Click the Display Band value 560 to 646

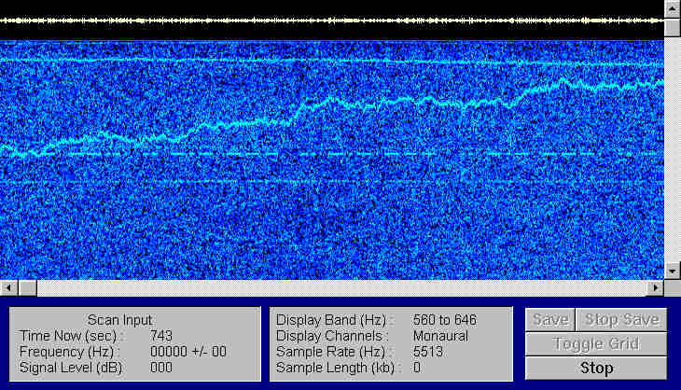445,320
